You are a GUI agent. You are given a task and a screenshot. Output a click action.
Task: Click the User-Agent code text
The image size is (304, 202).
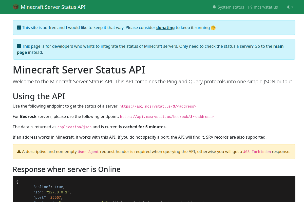88,152
